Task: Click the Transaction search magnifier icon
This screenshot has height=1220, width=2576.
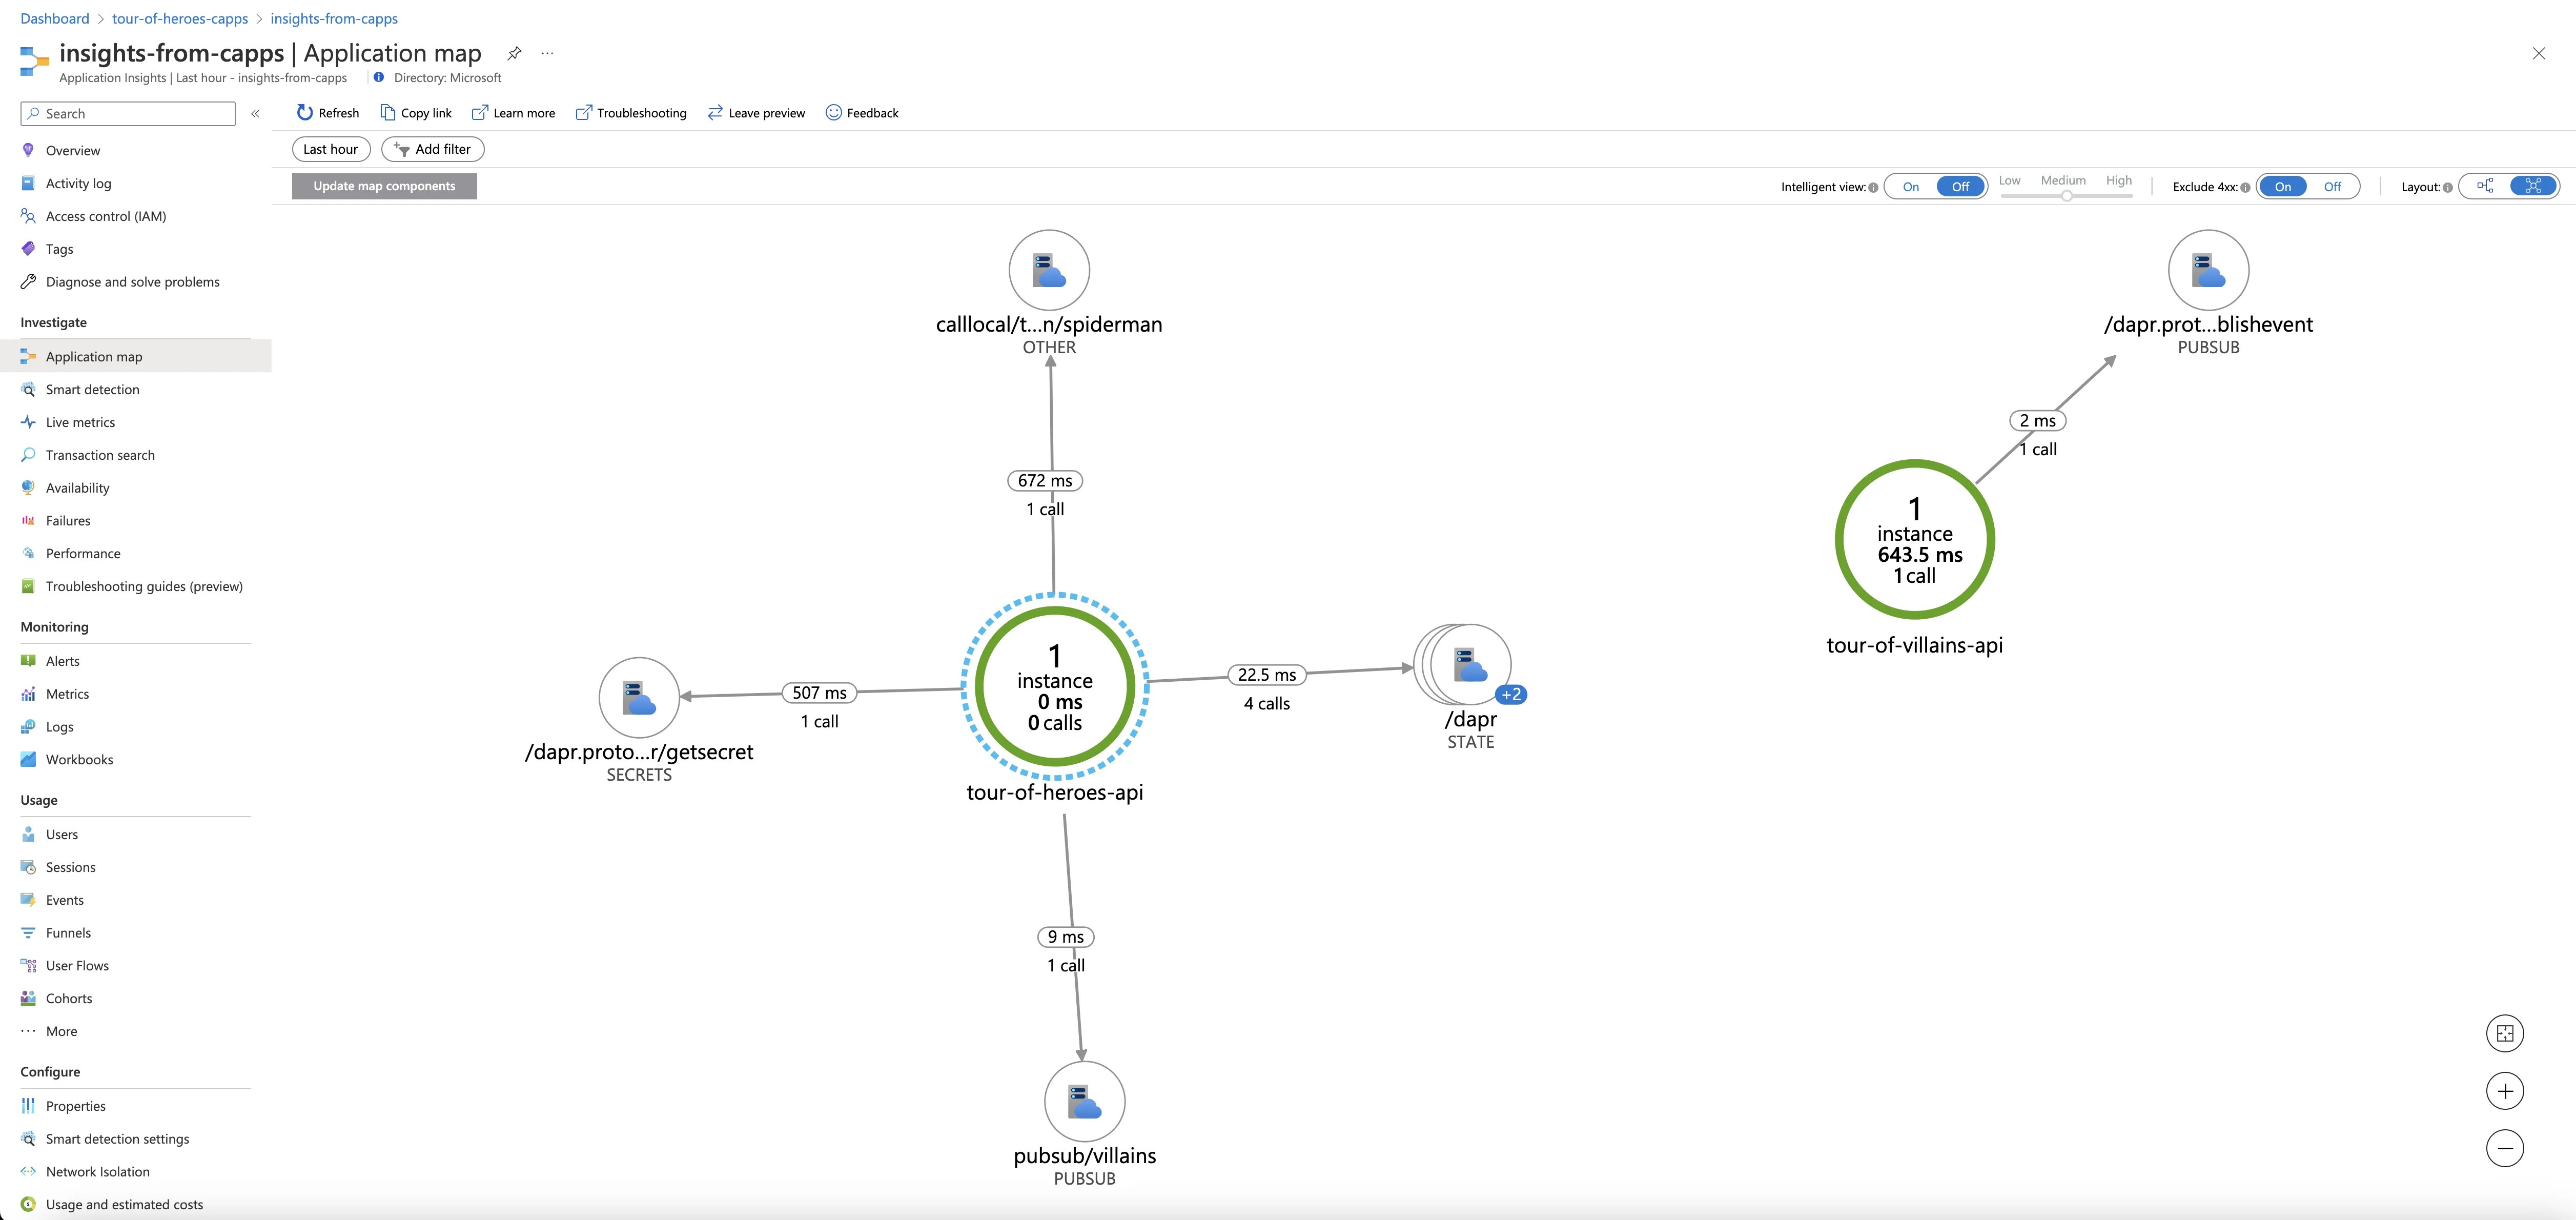Action: pyautogui.click(x=28, y=455)
